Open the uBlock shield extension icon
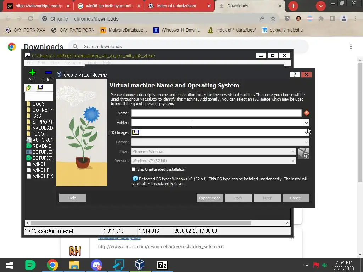 point(287,18)
